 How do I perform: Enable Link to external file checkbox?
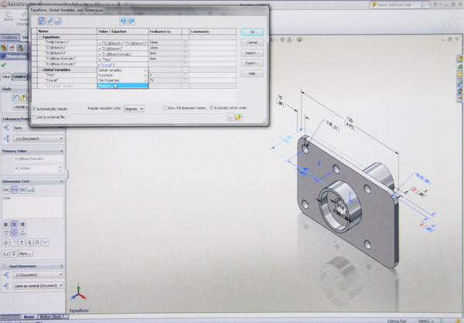click(35, 117)
